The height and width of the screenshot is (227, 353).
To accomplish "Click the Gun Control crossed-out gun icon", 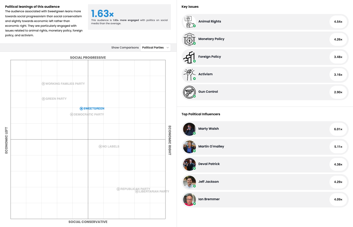I will pos(189,92).
